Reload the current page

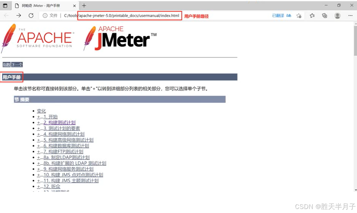tap(31, 15)
